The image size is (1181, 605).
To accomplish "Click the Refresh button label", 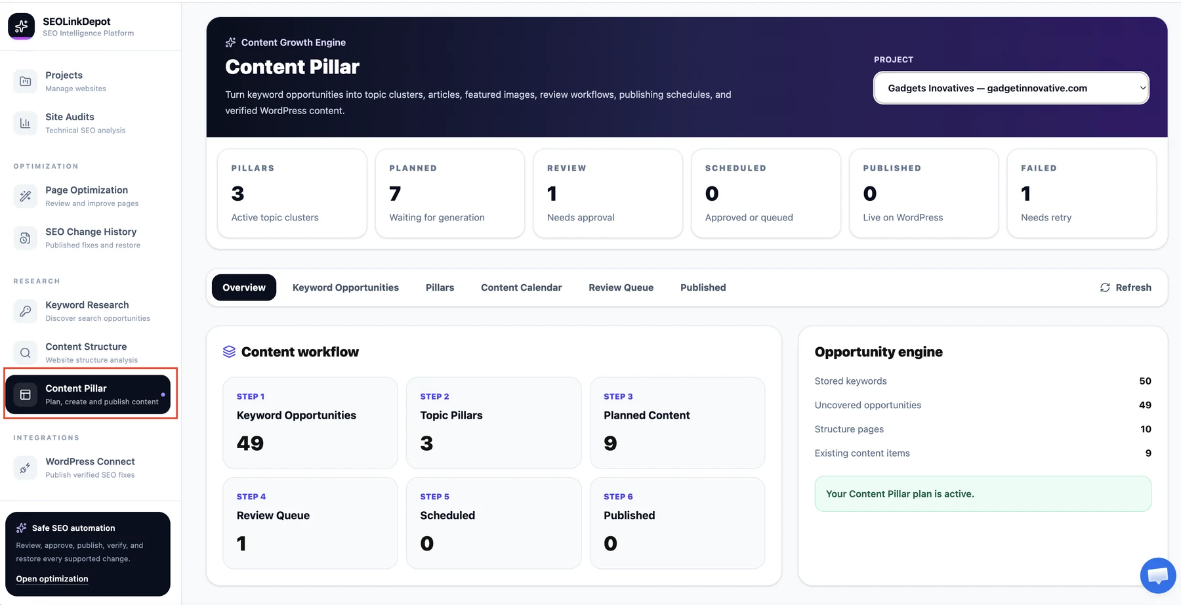I will [1133, 287].
